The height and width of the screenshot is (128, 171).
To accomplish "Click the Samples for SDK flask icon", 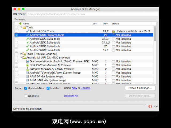I will [28, 69].
